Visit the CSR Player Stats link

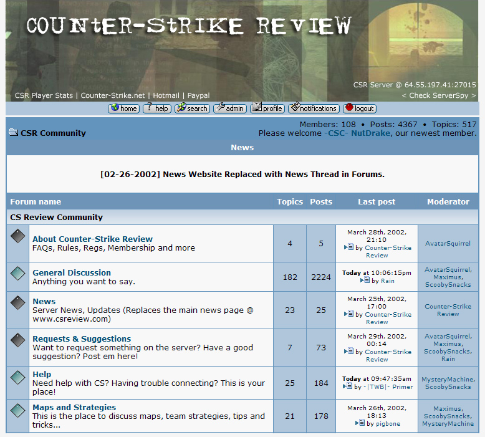[x=44, y=95]
